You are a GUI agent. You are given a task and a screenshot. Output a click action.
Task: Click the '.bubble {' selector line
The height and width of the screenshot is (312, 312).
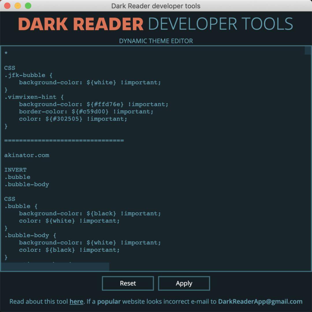(21, 206)
